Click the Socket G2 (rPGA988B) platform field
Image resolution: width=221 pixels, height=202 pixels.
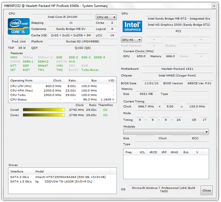point(83,41)
